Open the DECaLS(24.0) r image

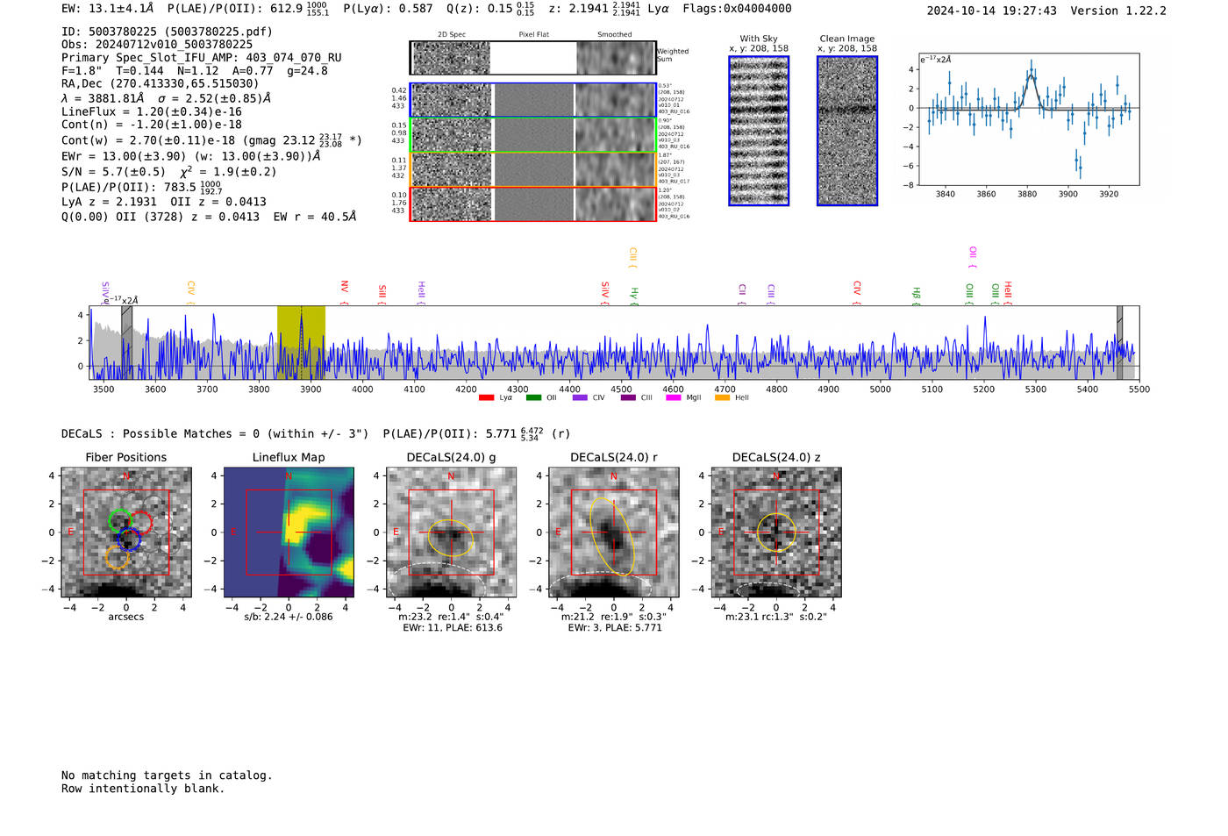pyautogui.click(x=613, y=532)
